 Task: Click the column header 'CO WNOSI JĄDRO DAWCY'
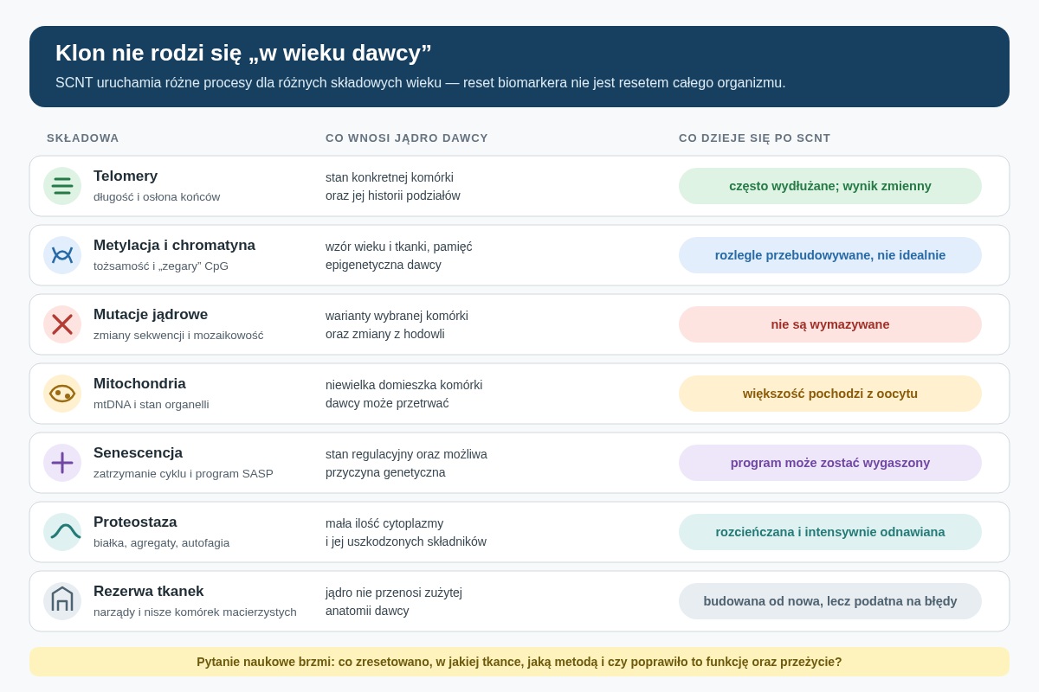click(407, 138)
